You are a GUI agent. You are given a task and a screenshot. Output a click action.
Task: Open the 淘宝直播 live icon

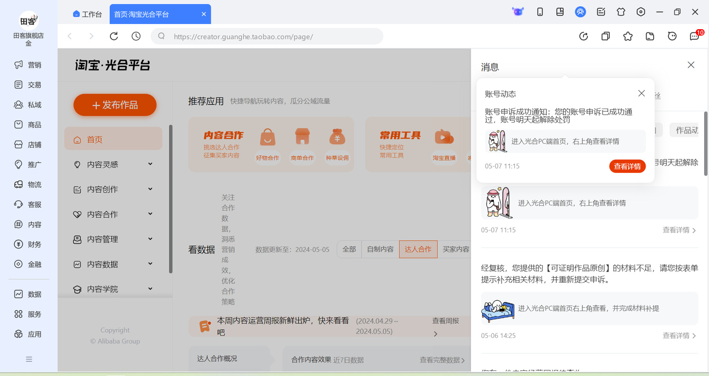coord(444,137)
